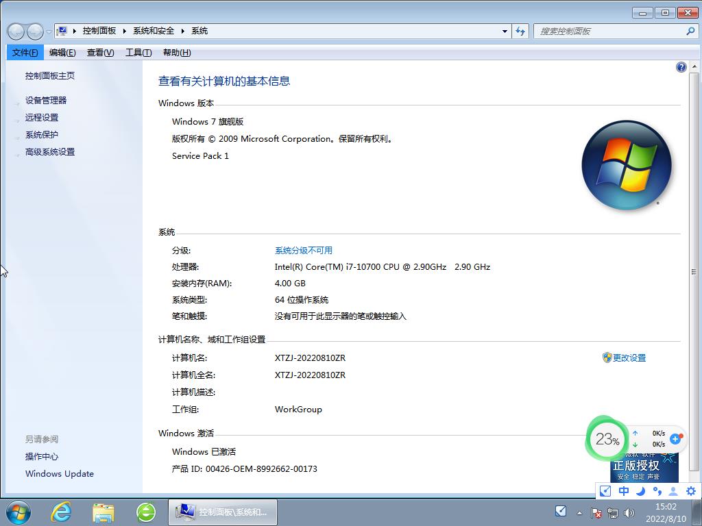Open the address bar dropdown arrow
Screen dimensions: 702x526
[504, 31]
